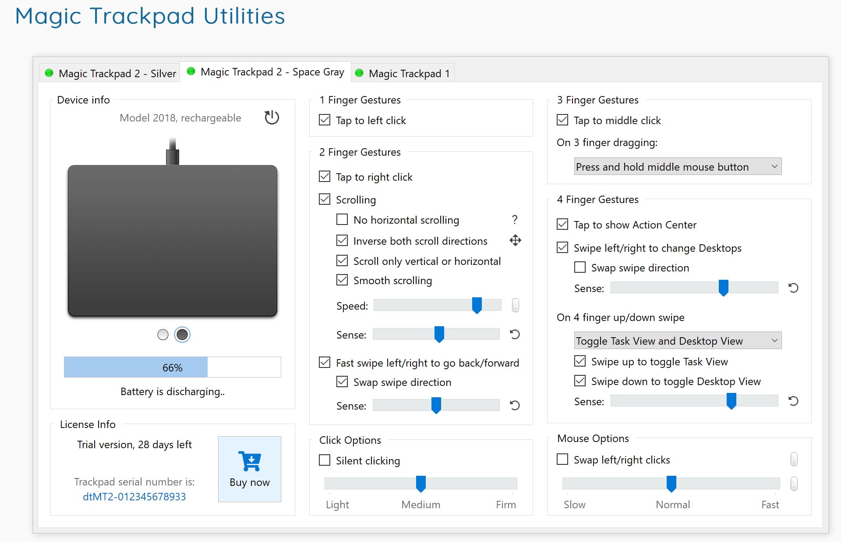Click the Slow label under mouse slider

tap(575, 505)
